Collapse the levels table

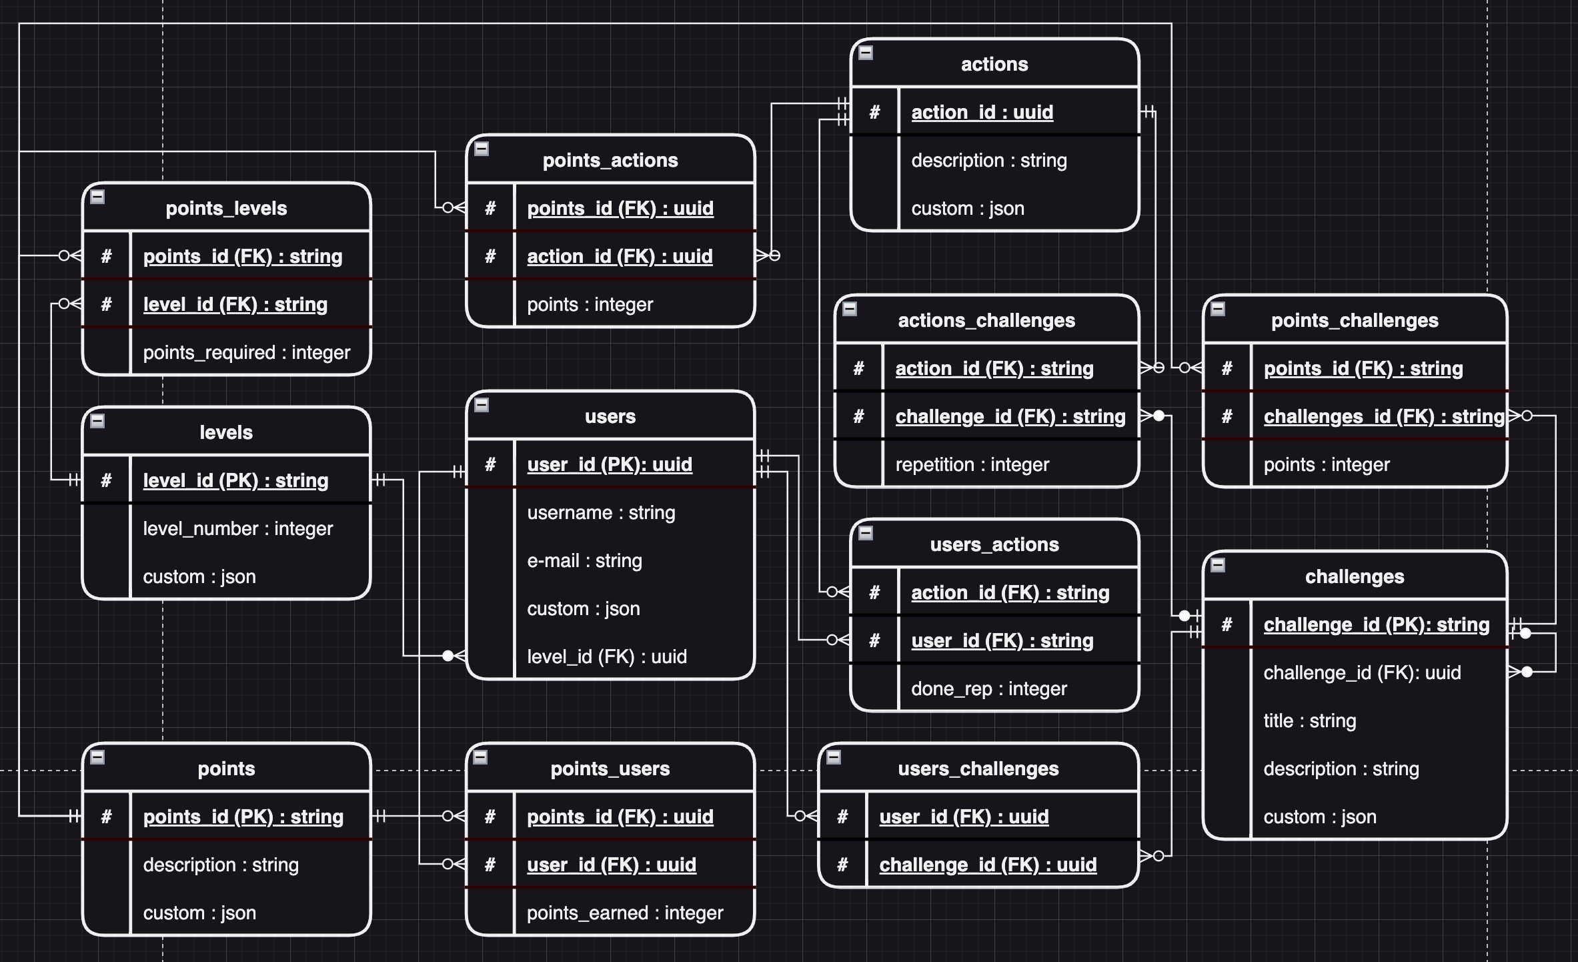click(97, 421)
